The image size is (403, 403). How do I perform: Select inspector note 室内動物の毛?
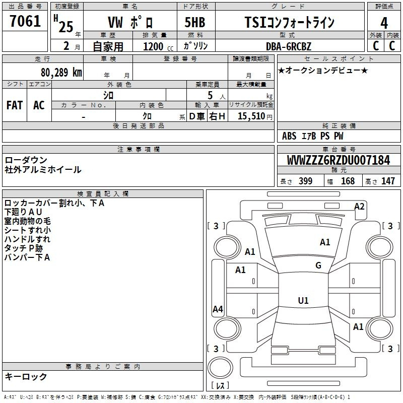(x=28, y=221)
